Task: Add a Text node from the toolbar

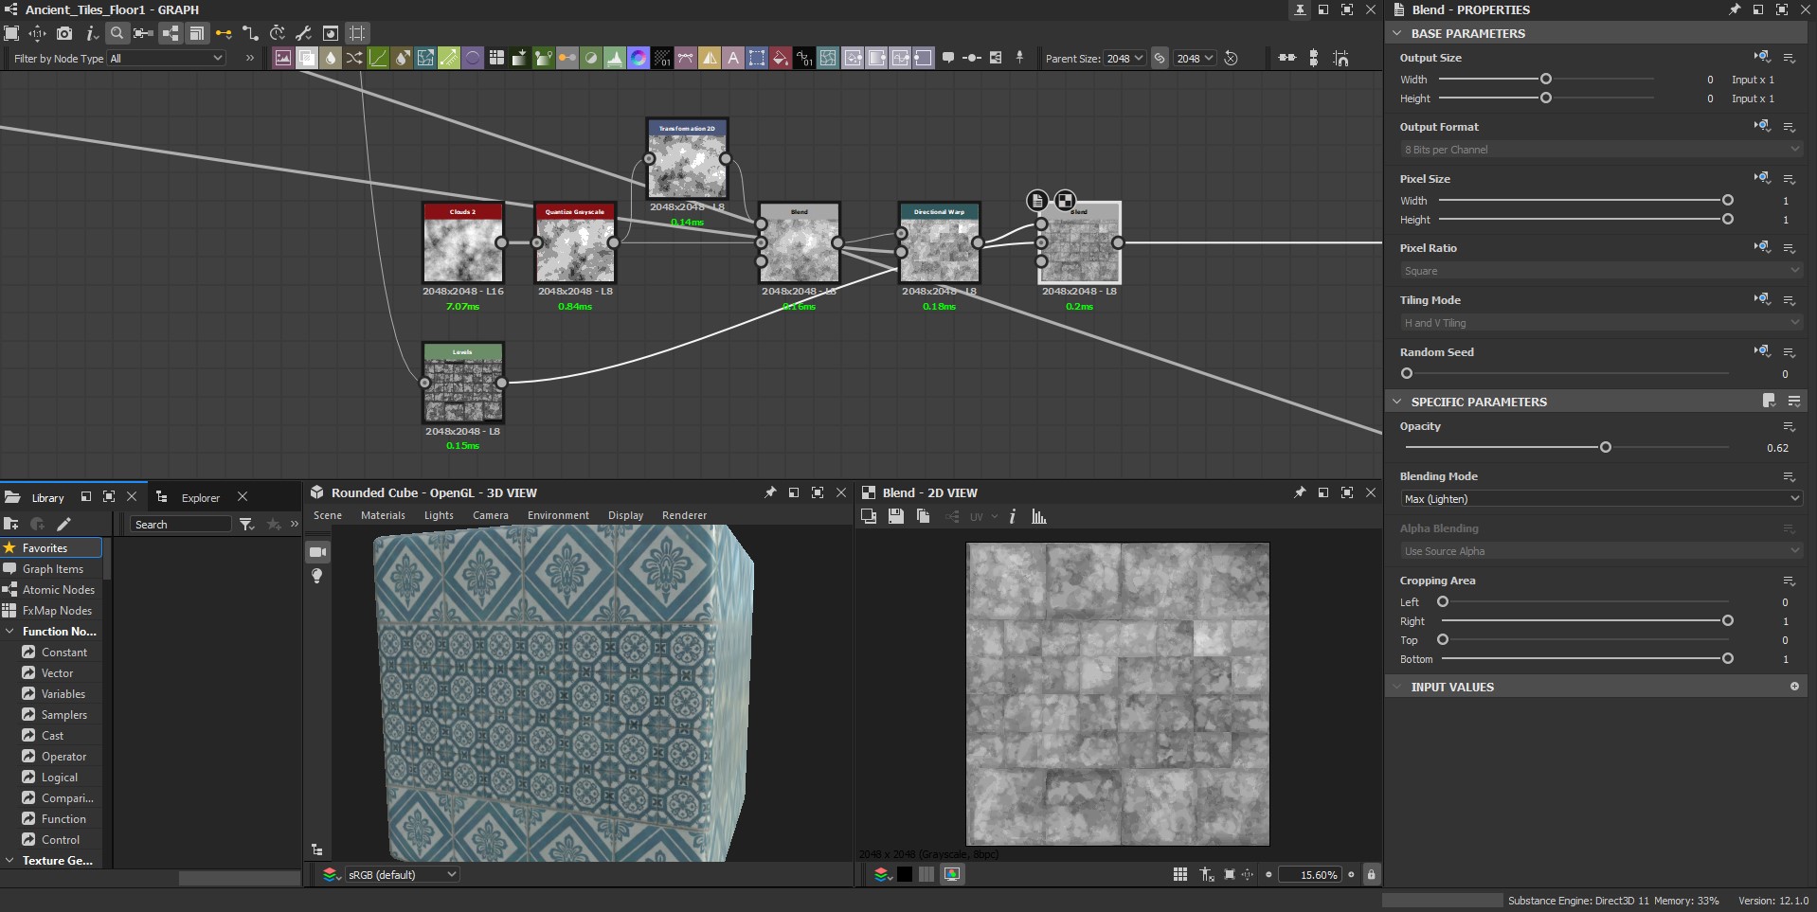Action: pyautogui.click(x=733, y=58)
